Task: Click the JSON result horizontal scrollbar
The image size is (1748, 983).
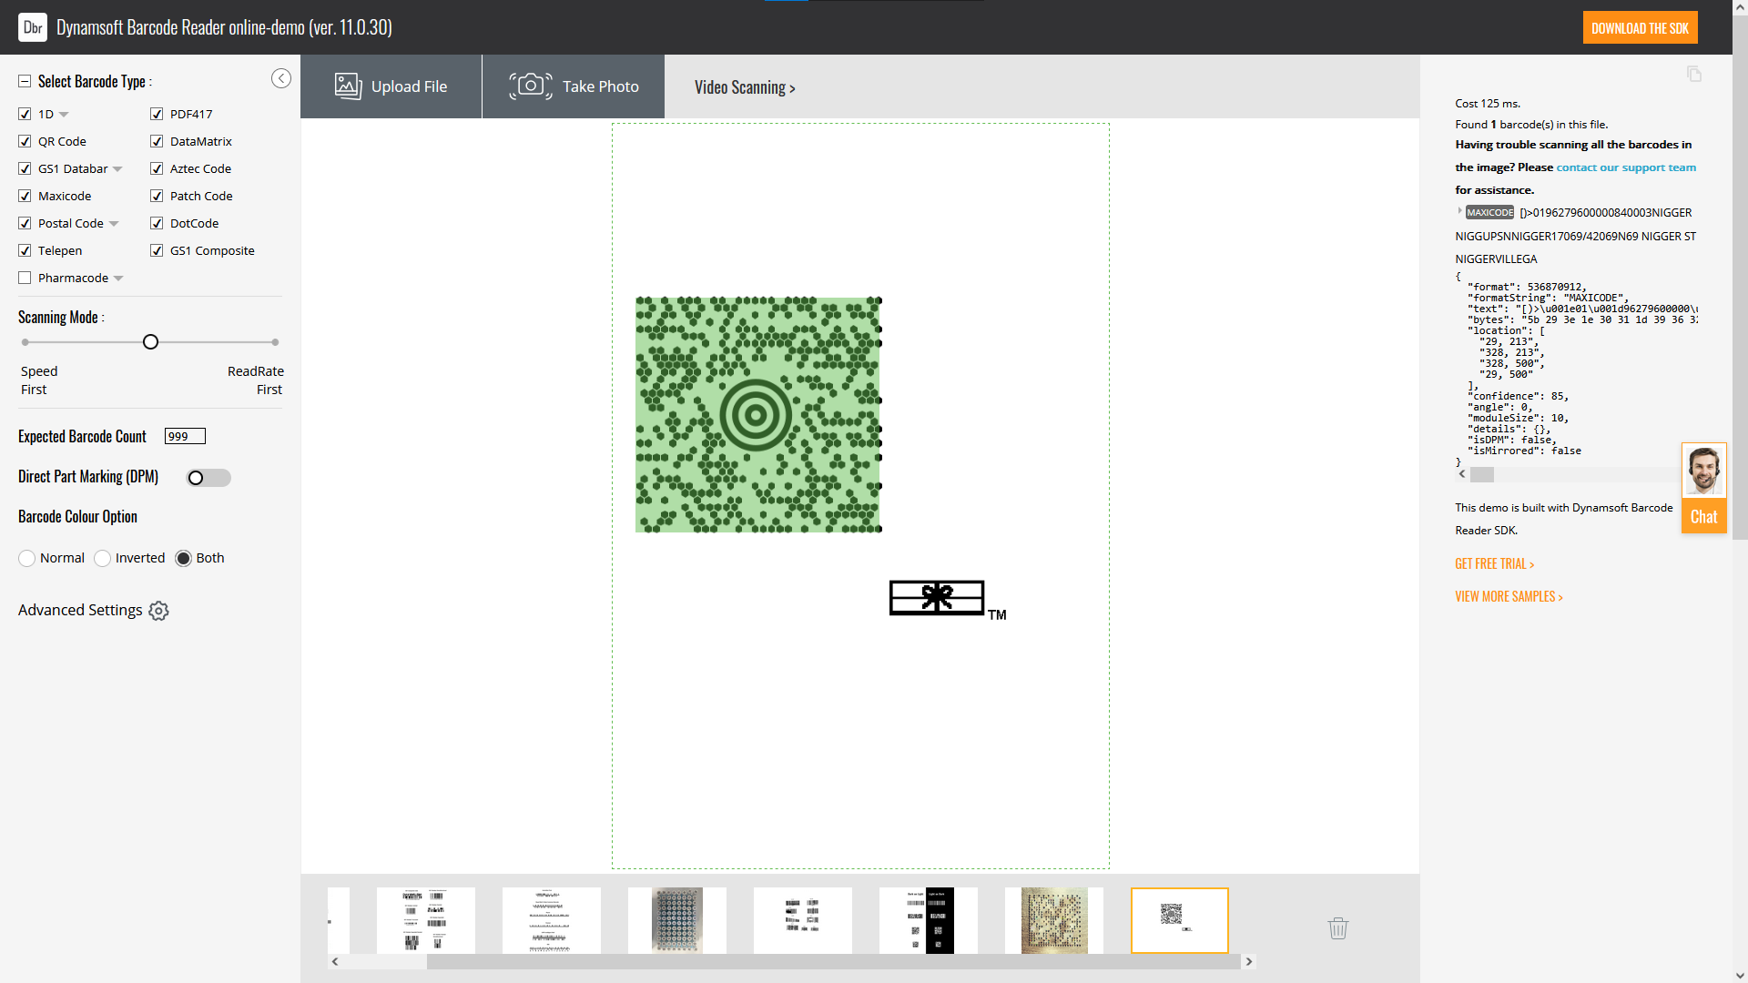Action: 1482,474
